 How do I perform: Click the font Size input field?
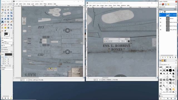coord(7,45)
